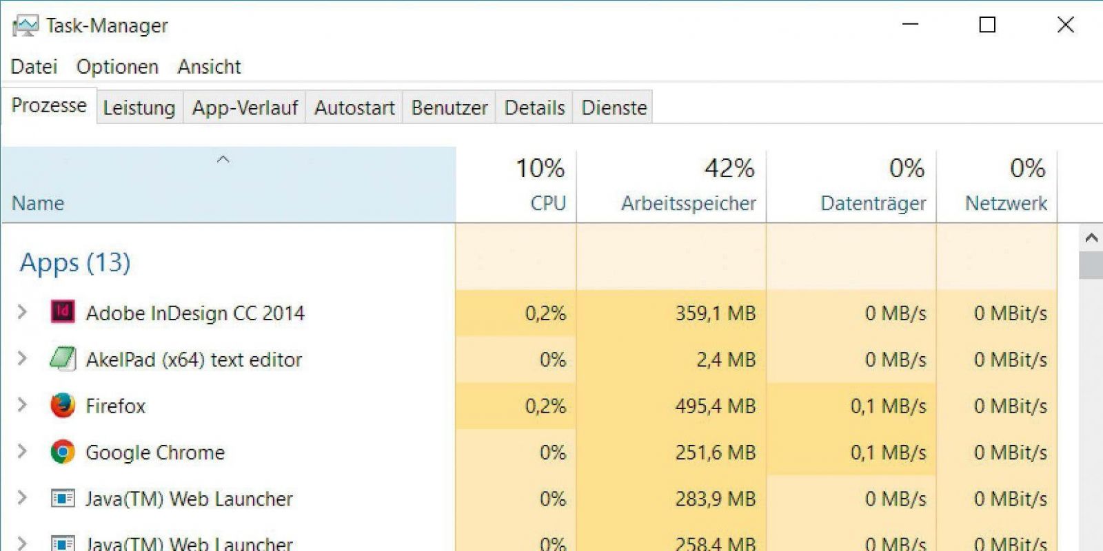Image resolution: width=1103 pixels, height=551 pixels.
Task: Sort by Arbeitsspeicher column header
Action: (688, 186)
